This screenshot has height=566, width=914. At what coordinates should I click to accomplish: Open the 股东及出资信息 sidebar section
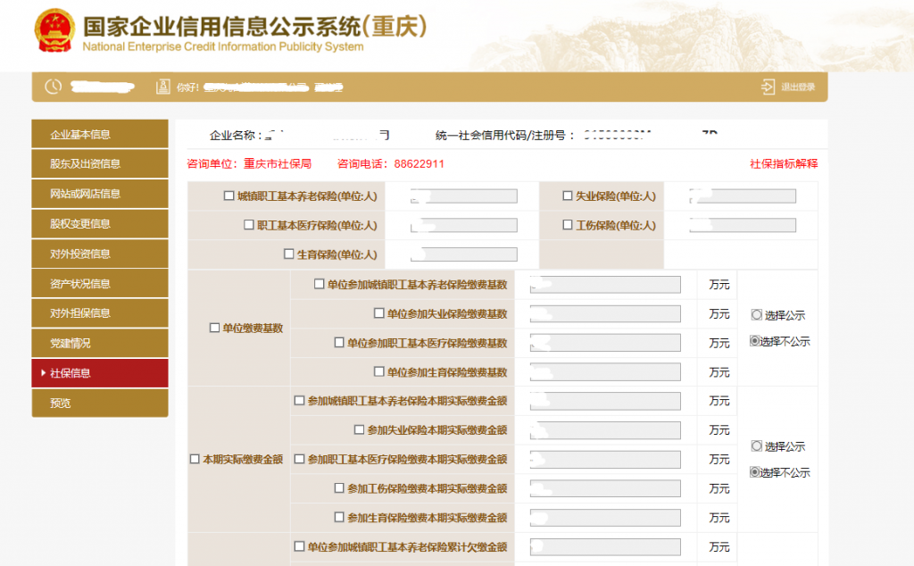pyautogui.click(x=99, y=163)
